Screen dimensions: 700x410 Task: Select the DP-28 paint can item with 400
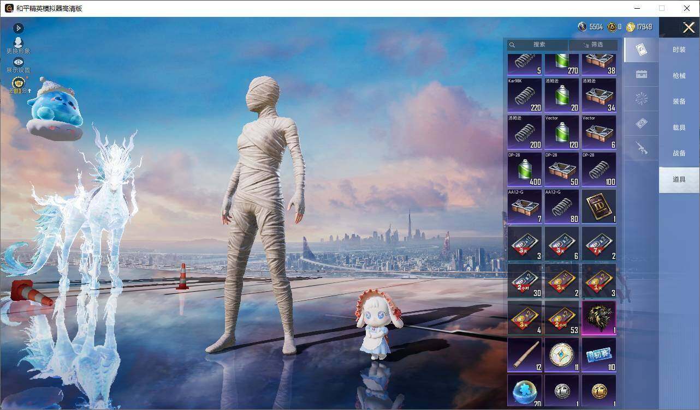525,169
